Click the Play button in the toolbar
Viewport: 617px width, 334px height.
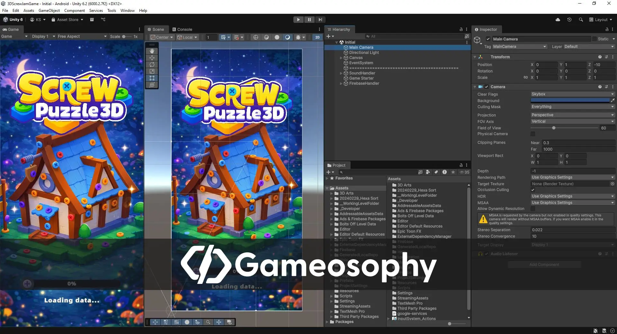click(298, 20)
